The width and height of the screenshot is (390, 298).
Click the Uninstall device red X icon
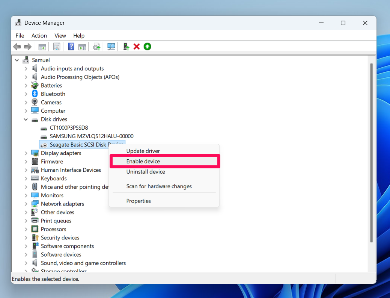click(x=136, y=46)
